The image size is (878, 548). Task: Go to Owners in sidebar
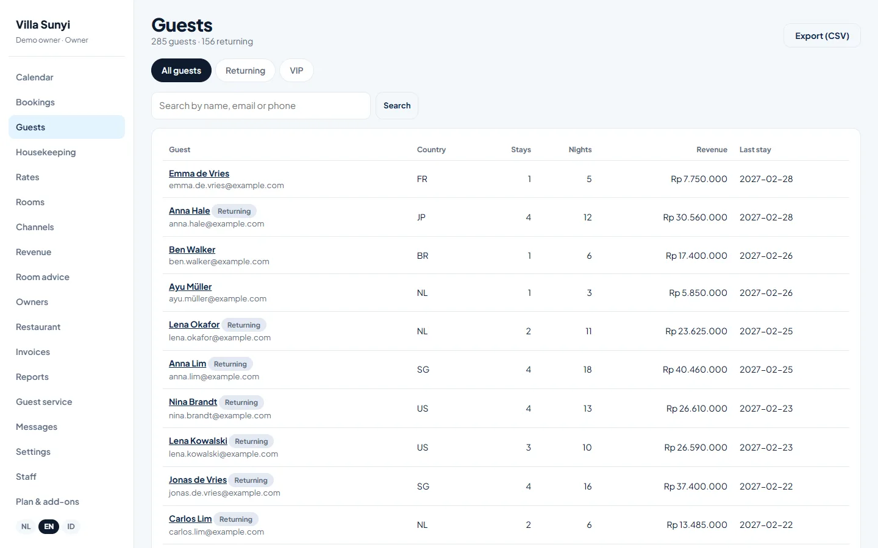[x=66, y=302]
